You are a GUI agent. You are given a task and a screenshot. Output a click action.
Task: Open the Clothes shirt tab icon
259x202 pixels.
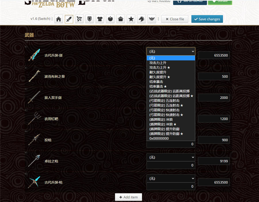tap(100, 19)
